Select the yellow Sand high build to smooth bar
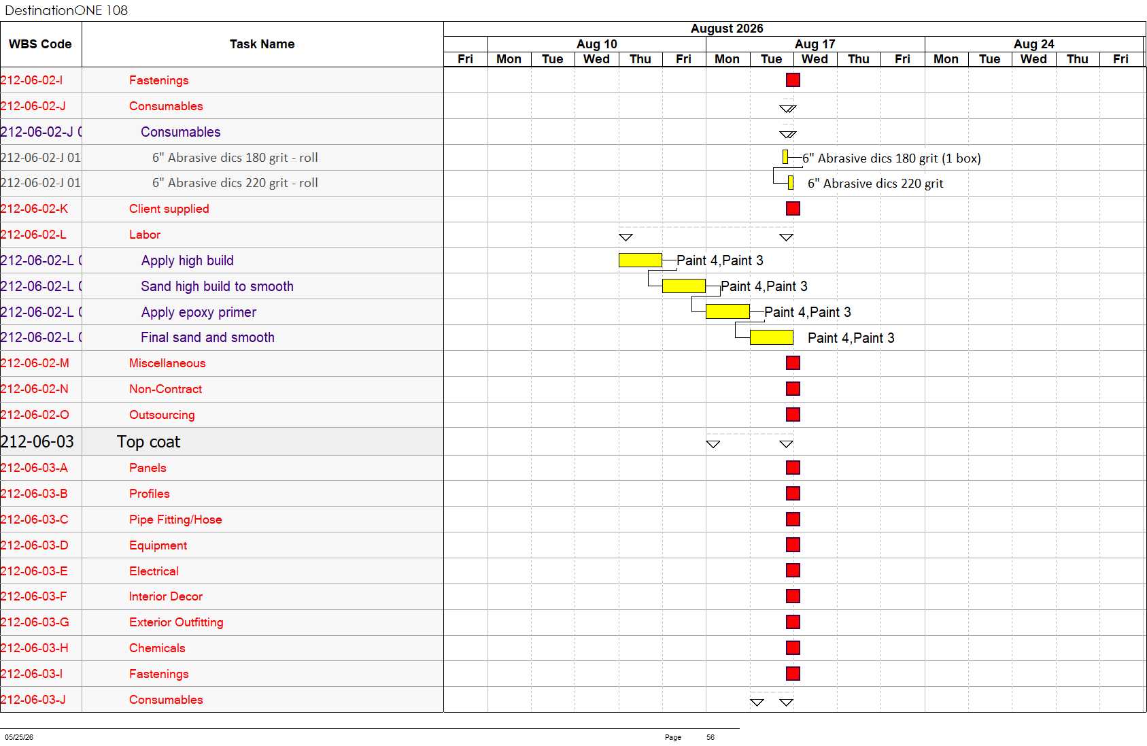Screen dimensions: 1147x746 pyautogui.click(x=684, y=286)
